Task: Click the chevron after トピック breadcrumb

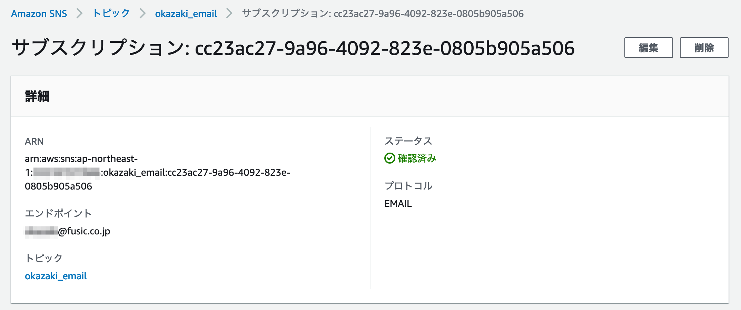Action: pos(142,13)
